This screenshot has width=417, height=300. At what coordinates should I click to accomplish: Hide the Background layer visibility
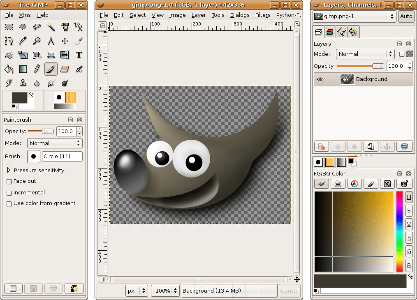(320, 79)
